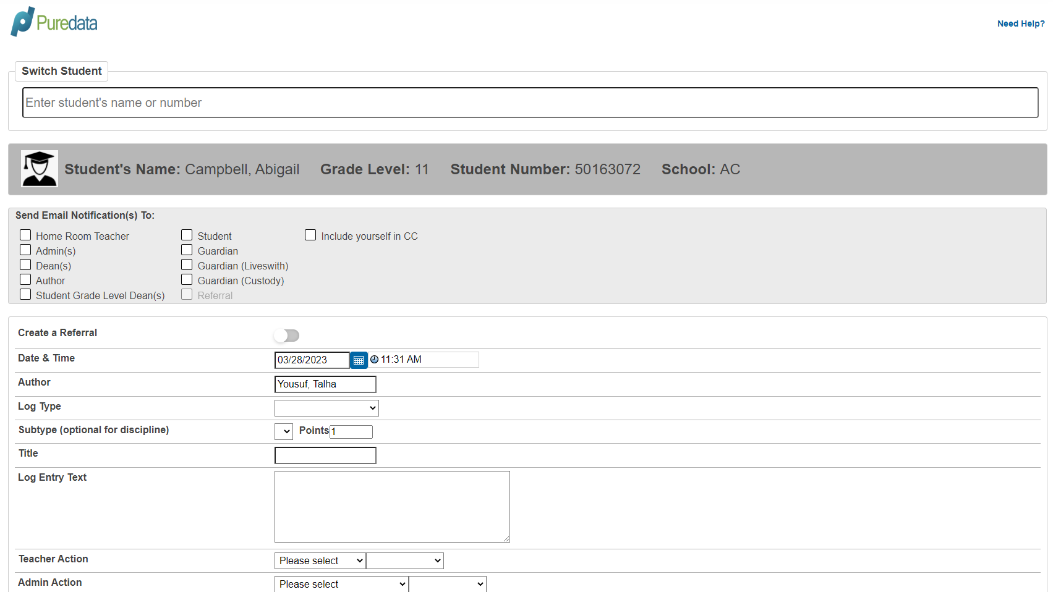Enable the Create a Referral toggle

click(x=286, y=335)
